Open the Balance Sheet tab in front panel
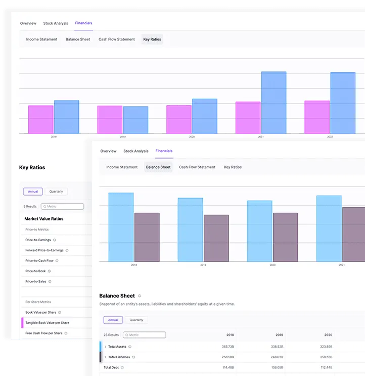Image resolution: width=365 pixels, height=376 pixels. tap(158, 167)
